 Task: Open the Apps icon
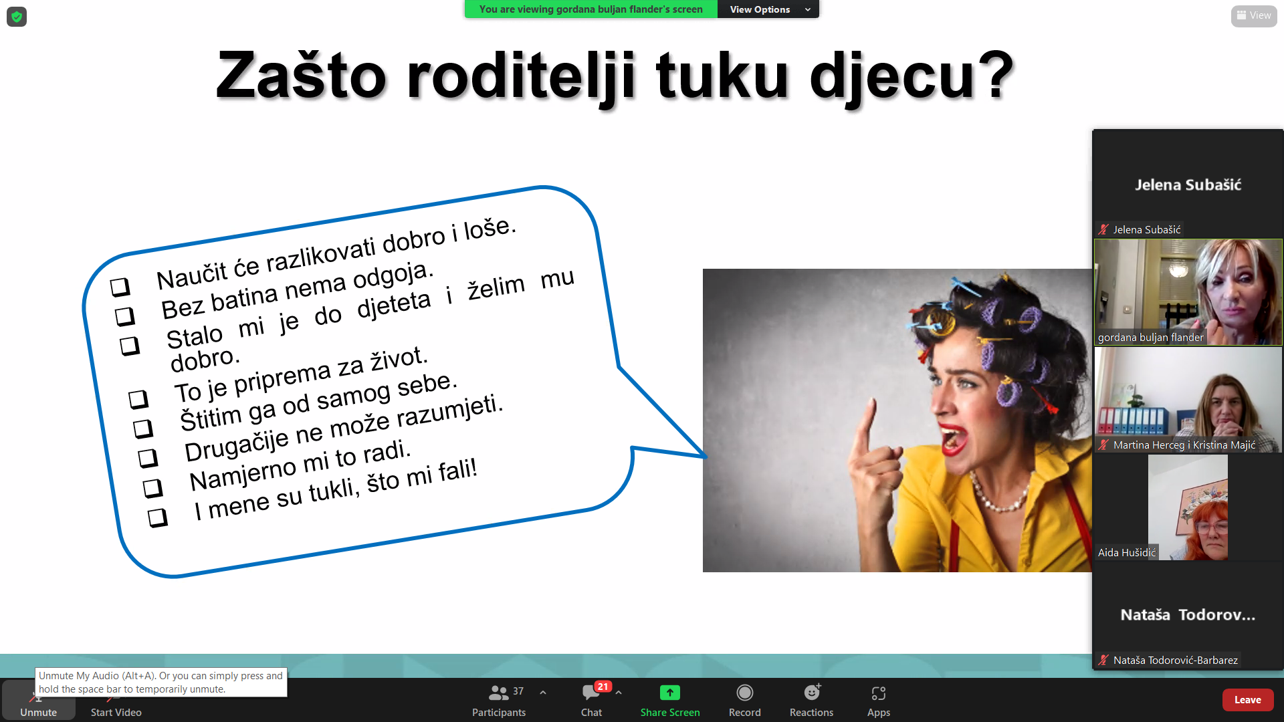click(x=878, y=693)
